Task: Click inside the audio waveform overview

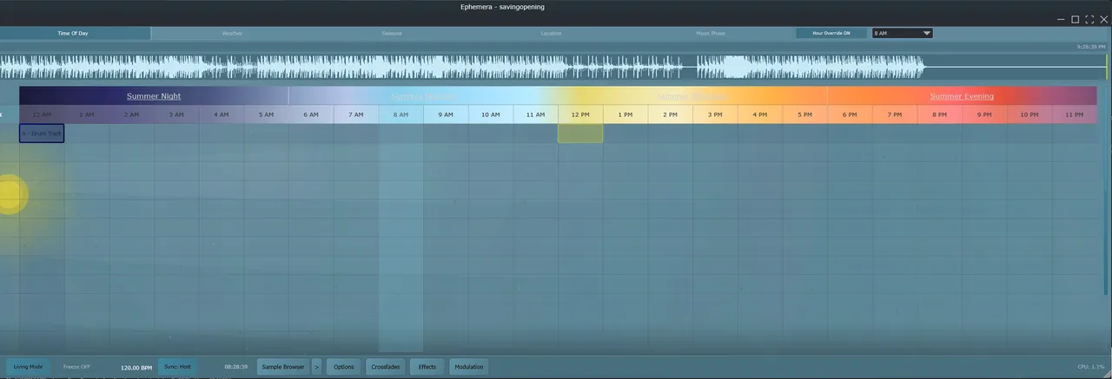Action: pos(460,67)
